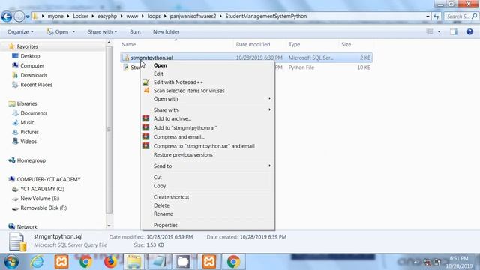Expand the Send to submenu
The width and height of the screenshot is (480, 270).
208,166
